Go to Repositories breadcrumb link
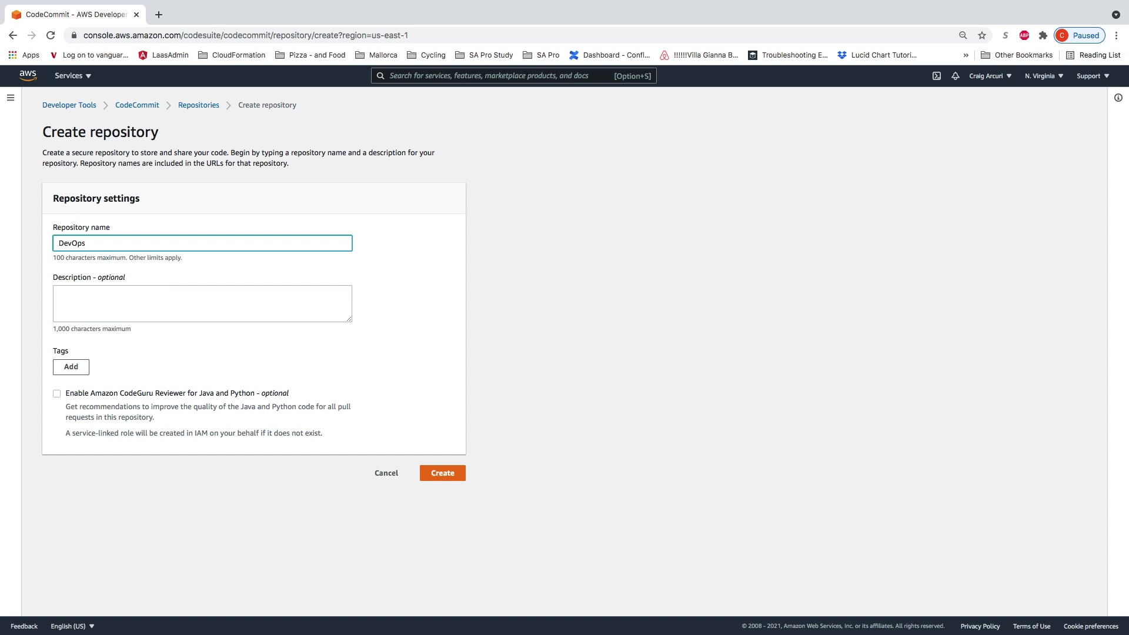1129x635 pixels. (198, 105)
